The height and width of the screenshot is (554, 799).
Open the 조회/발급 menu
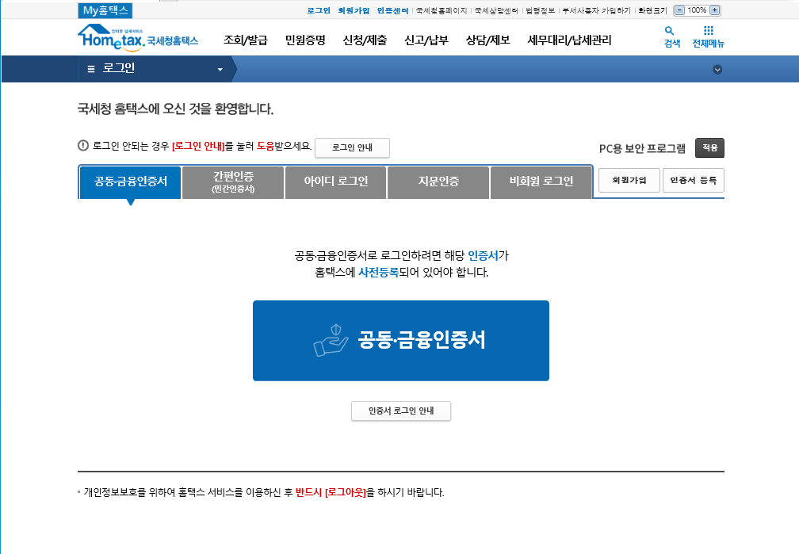246,40
